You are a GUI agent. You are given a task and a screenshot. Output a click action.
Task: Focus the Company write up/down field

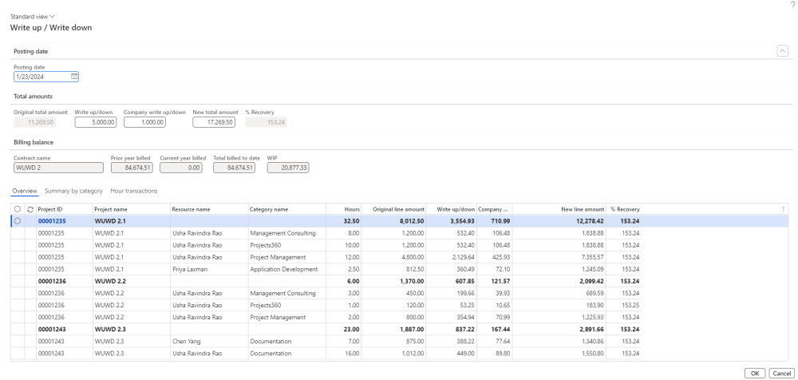click(144, 122)
